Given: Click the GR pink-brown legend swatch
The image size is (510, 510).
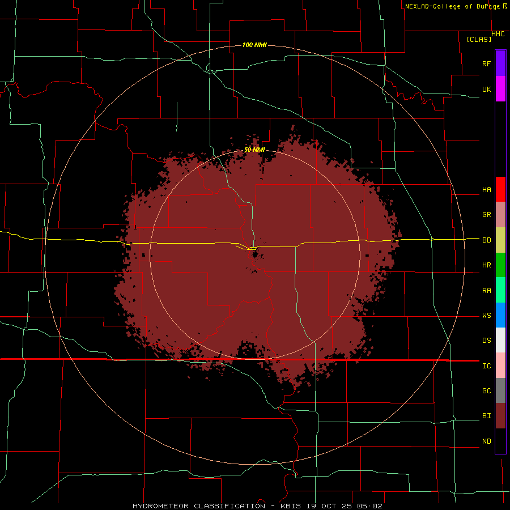Looking at the screenshot, I should [x=500, y=215].
